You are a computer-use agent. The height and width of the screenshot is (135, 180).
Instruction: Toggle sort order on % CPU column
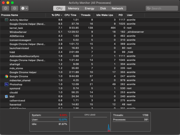(x=57, y=15)
